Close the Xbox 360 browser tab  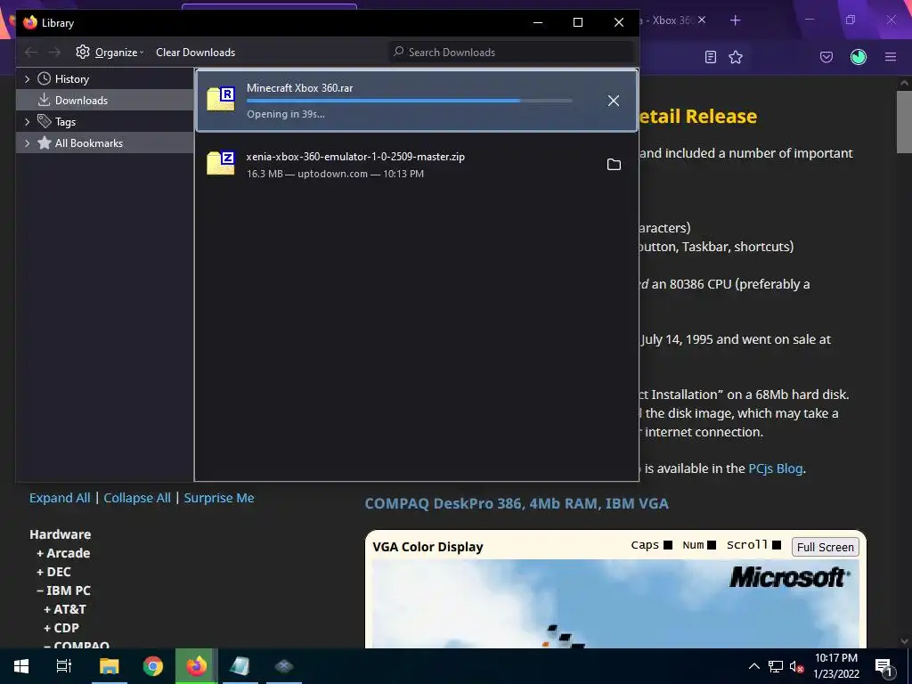(x=702, y=20)
